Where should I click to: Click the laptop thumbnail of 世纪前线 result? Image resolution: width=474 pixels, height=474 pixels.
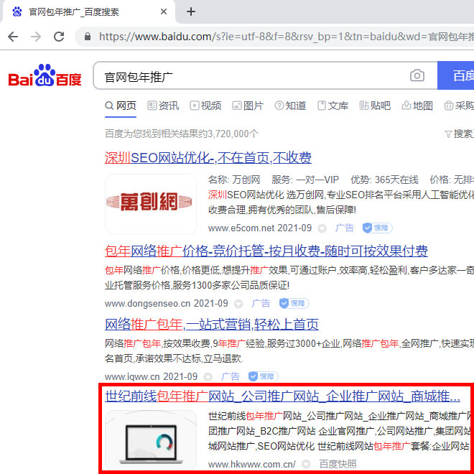[151, 440]
